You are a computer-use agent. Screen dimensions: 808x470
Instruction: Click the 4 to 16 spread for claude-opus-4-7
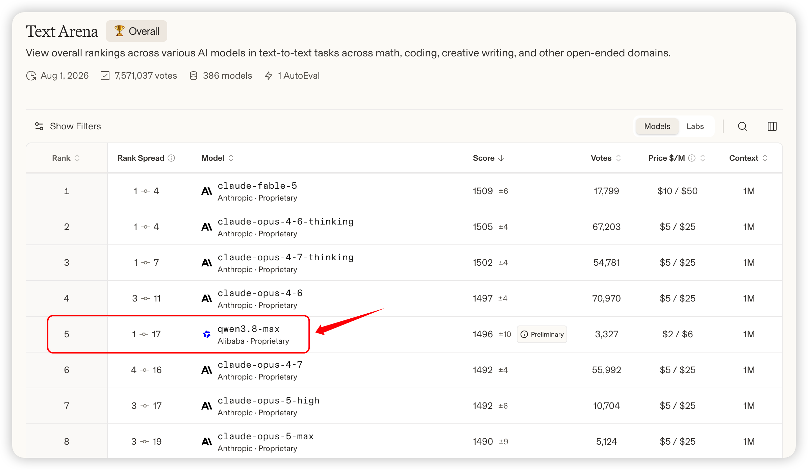146,370
